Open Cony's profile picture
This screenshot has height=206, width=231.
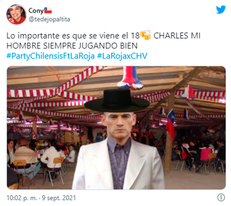point(16,14)
